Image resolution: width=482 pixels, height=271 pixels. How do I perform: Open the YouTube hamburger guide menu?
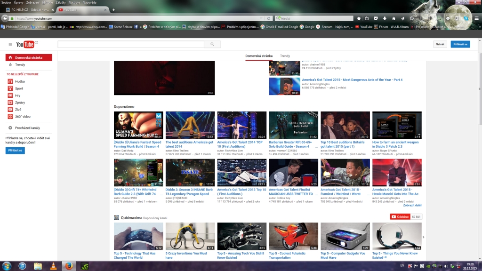pos(10,44)
